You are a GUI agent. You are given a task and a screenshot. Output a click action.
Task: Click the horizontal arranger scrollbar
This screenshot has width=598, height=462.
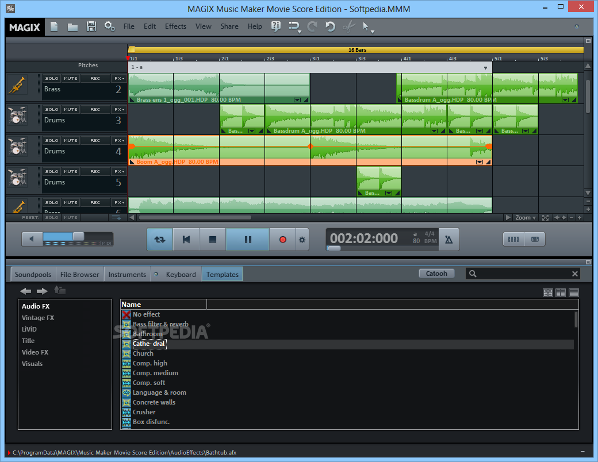[x=195, y=218]
